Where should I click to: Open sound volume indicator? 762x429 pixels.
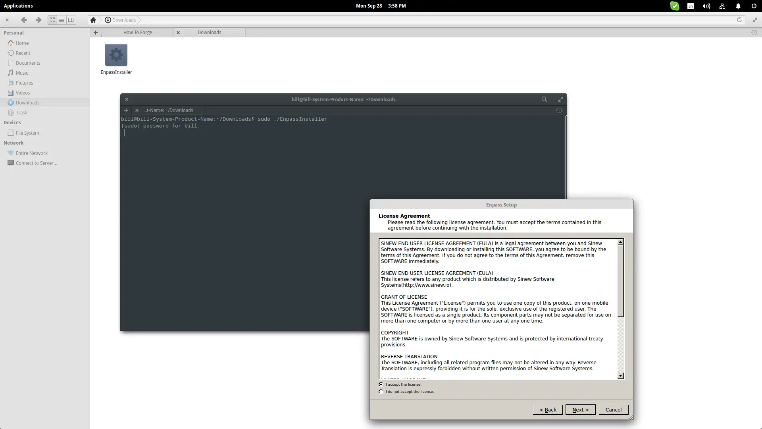click(706, 6)
